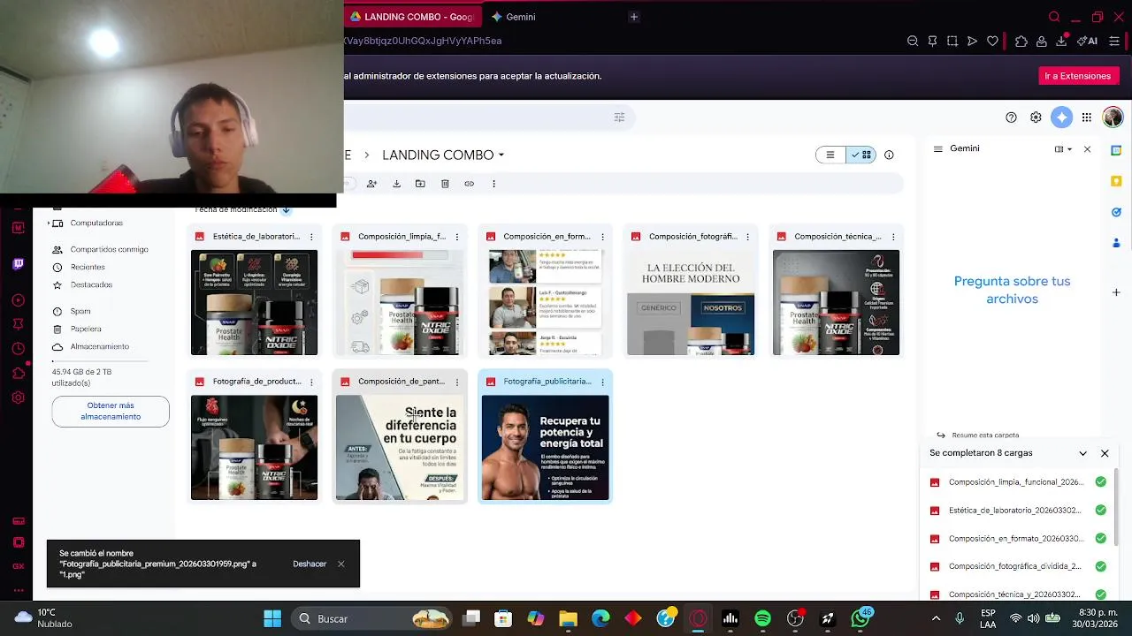Show file details info icon
Screen dimensions: 1132x636
(x=889, y=155)
